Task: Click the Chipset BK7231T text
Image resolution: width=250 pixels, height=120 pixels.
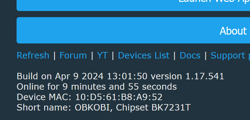Action: coord(153,107)
